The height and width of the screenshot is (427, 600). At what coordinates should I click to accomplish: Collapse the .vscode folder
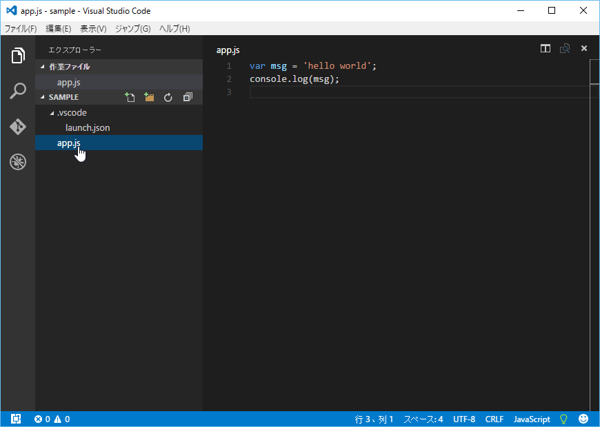(52, 112)
